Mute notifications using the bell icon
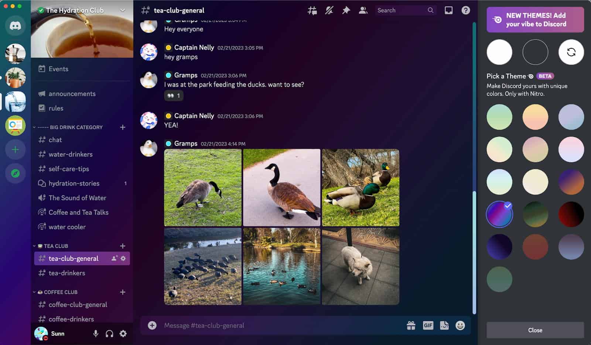The width and height of the screenshot is (591, 345). (x=329, y=10)
